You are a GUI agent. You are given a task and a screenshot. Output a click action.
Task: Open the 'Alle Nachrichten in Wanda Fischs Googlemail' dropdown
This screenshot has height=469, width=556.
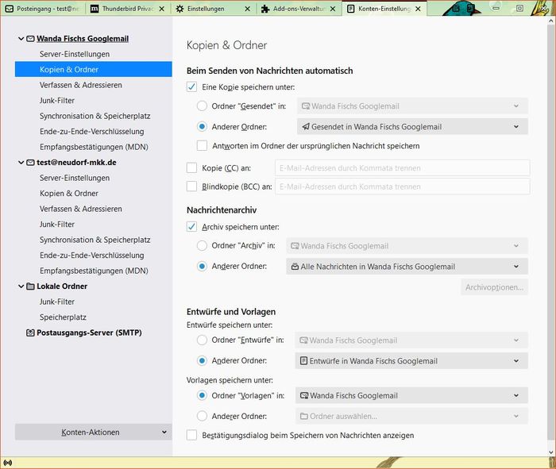point(407,267)
